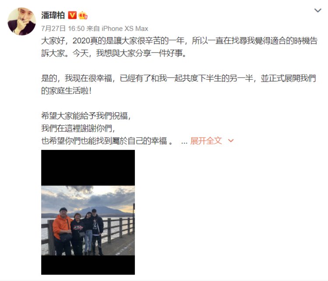Open 潘瑋柏's round profile avatar

(x=21, y=21)
